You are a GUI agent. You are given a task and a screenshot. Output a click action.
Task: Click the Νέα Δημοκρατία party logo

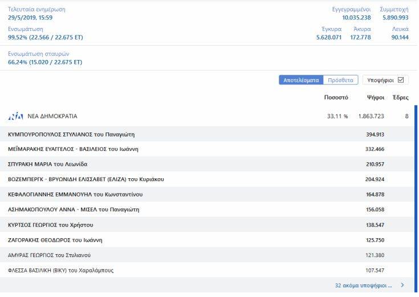(x=15, y=116)
